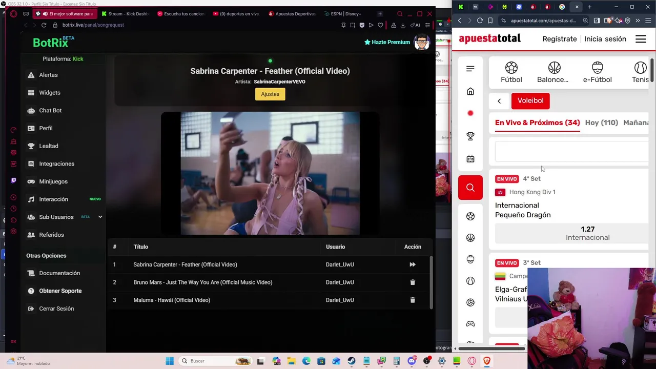Screen dimensions: 656x369
Task: Select Fútbol sport category
Action: pos(511,73)
